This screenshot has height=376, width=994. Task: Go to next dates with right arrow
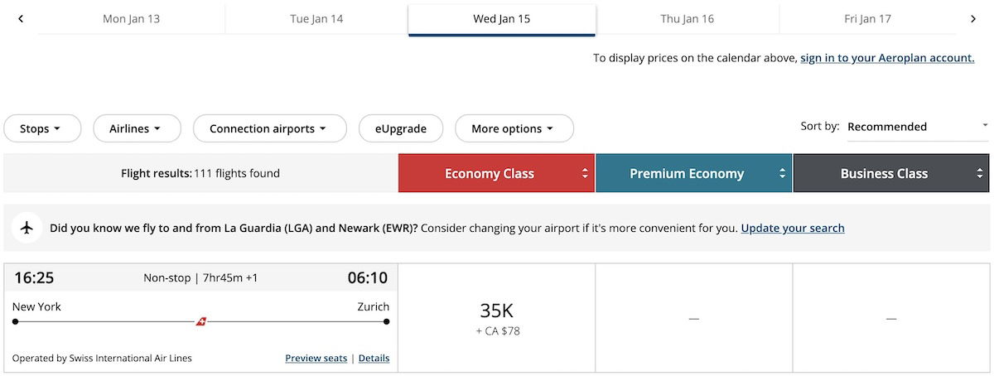tap(973, 19)
